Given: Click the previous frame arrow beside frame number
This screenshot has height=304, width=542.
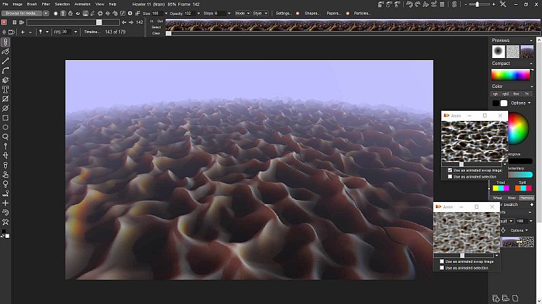Looking at the screenshot, I should point(123,22).
